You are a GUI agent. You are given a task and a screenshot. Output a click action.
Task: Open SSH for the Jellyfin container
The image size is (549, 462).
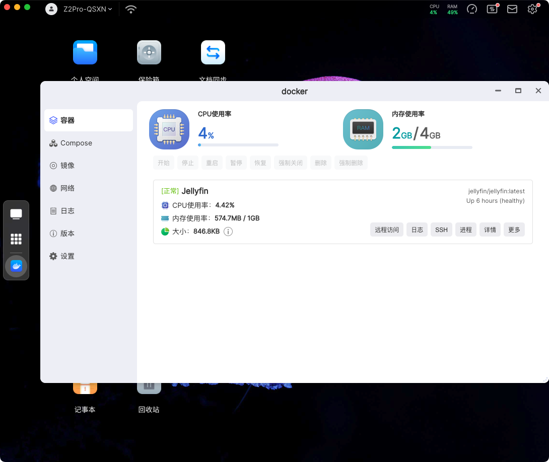click(x=441, y=230)
